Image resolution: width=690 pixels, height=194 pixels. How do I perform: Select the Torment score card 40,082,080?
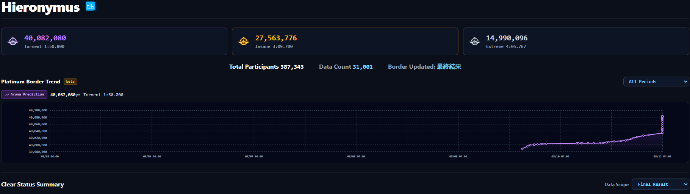click(x=114, y=41)
